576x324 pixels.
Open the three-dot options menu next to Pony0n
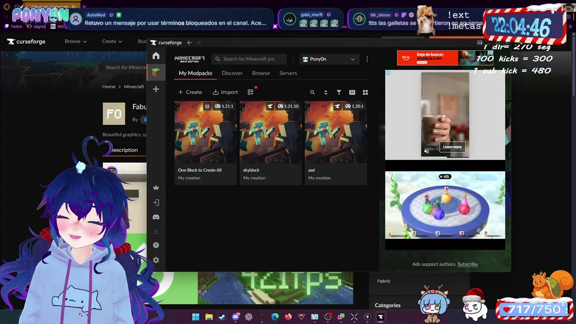click(x=367, y=59)
